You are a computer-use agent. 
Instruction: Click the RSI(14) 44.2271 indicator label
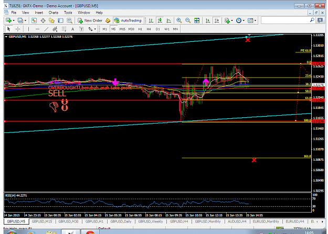[16, 195]
